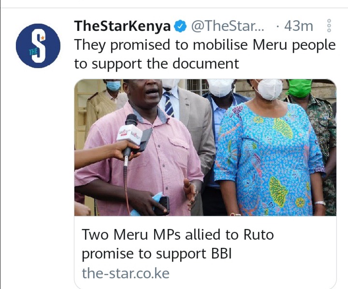Click the TheStarKenya display name

click(x=122, y=26)
